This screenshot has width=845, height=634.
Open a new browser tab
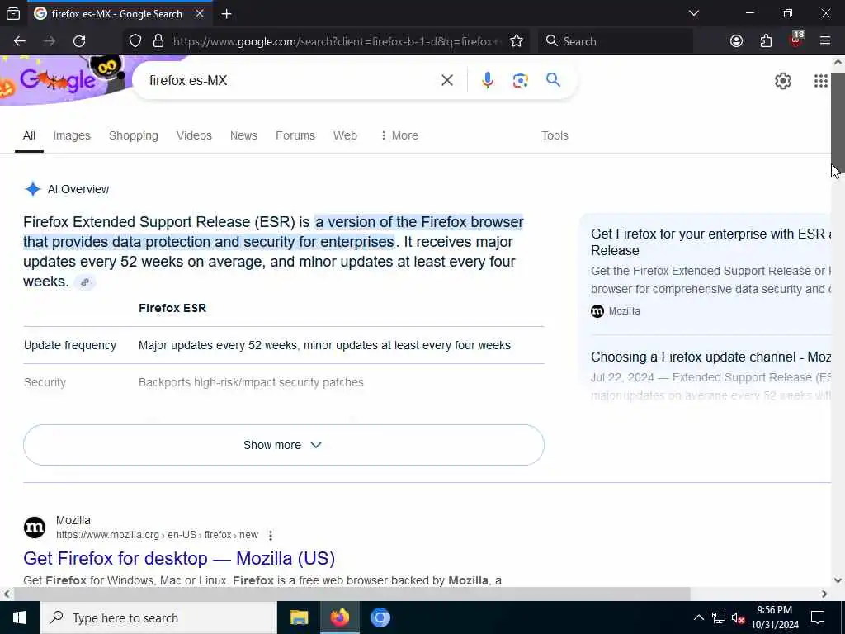pyautogui.click(x=226, y=14)
